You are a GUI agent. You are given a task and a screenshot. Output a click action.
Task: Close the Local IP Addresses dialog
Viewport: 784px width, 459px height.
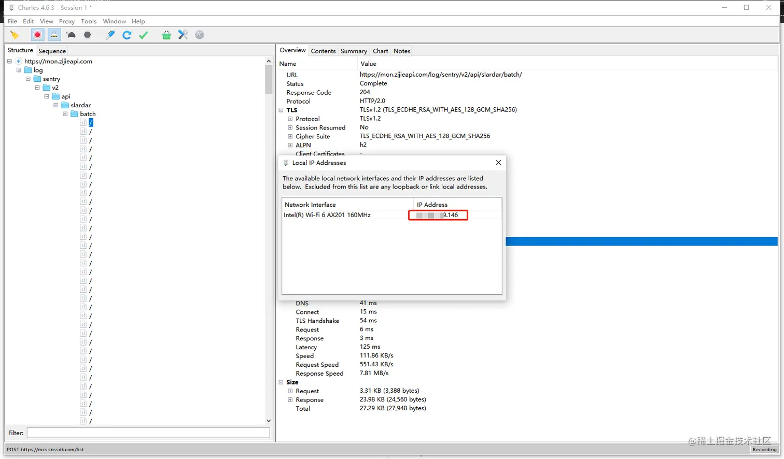click(498, 163)
